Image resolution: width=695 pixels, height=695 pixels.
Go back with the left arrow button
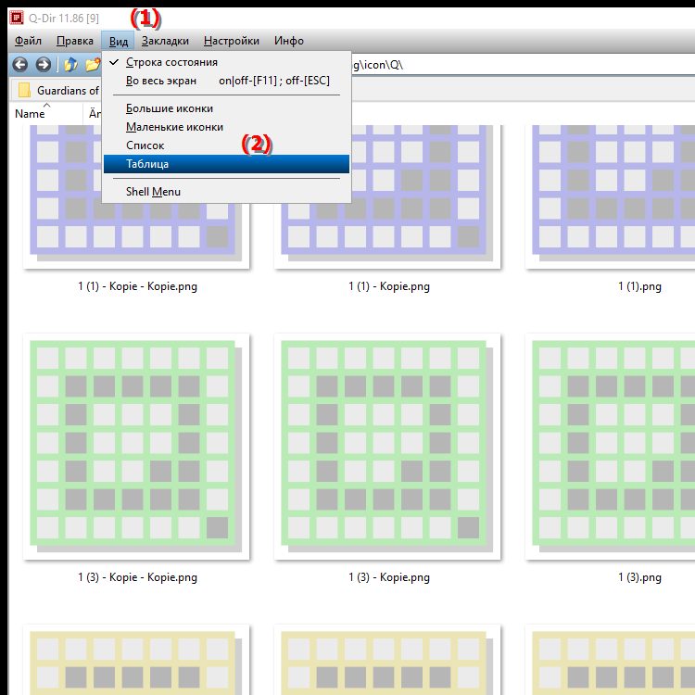click(20, 65)
